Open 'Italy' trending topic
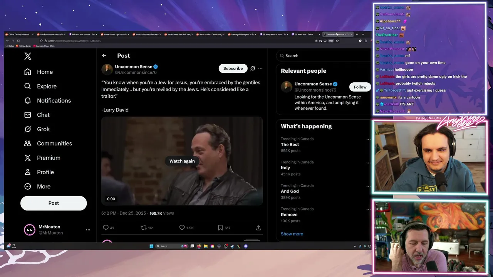 coord(285,168)
